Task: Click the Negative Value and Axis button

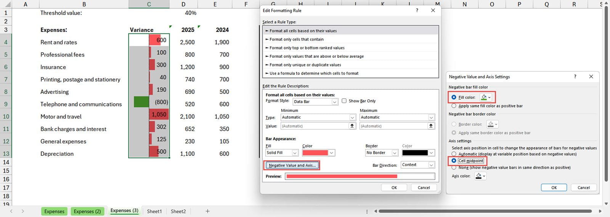Action: (x=292, y=165)
